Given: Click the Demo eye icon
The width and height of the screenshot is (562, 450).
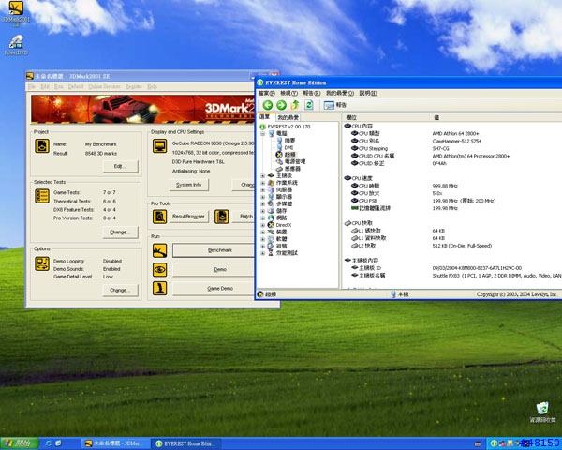Looking at the screenshot, I should (159, 269).
